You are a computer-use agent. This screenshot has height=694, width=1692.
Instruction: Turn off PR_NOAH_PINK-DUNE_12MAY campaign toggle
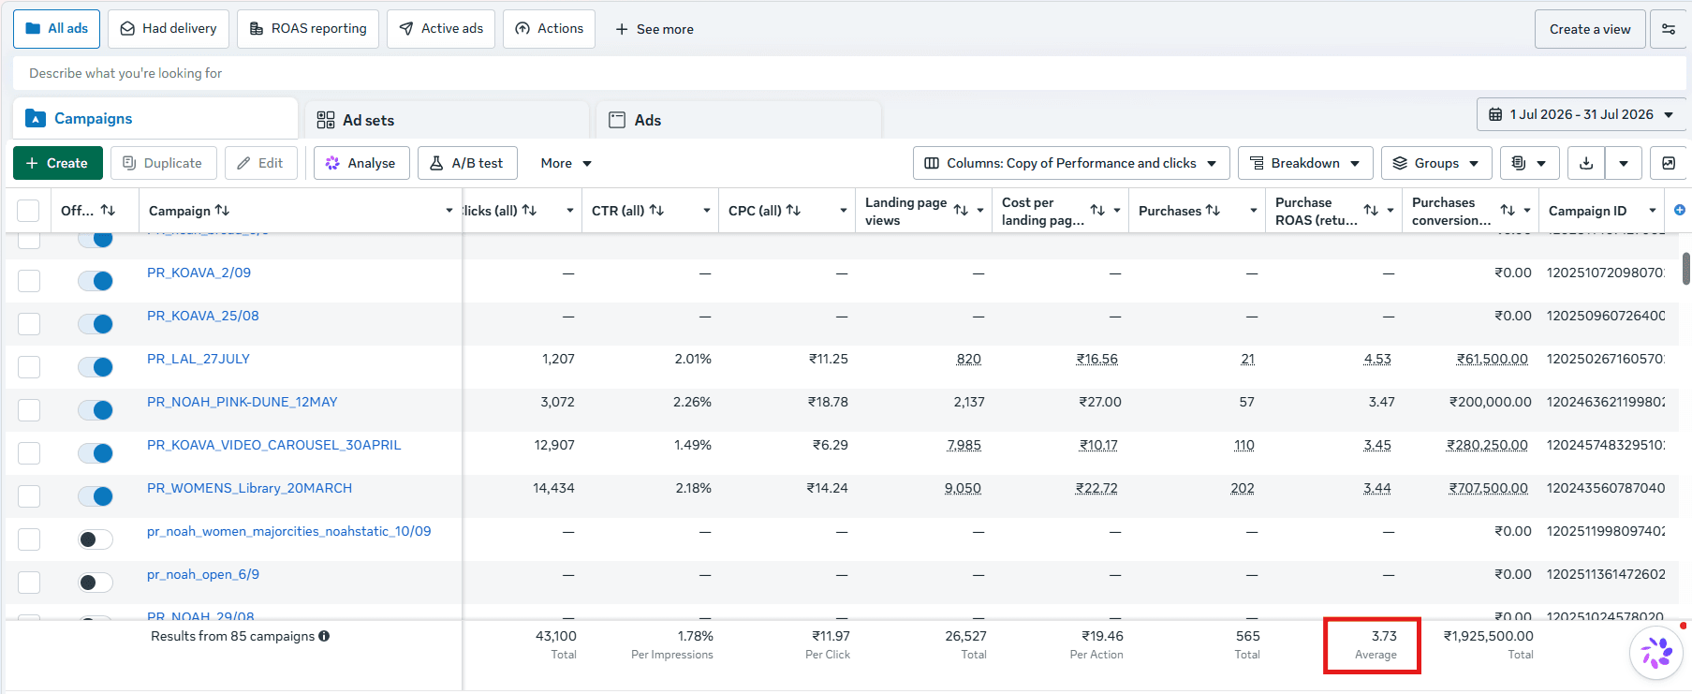click(x=96, y=410)
